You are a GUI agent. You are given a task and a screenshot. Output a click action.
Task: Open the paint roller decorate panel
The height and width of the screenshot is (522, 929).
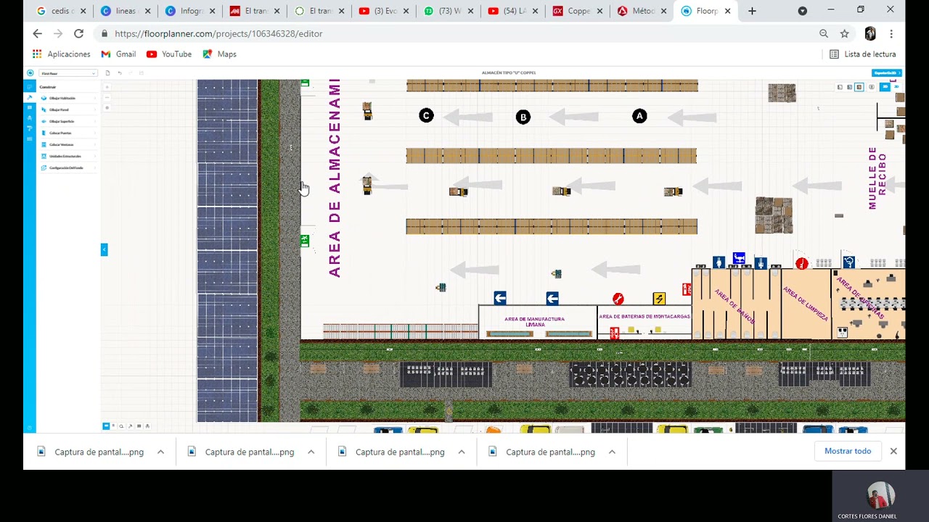[30, 128]
